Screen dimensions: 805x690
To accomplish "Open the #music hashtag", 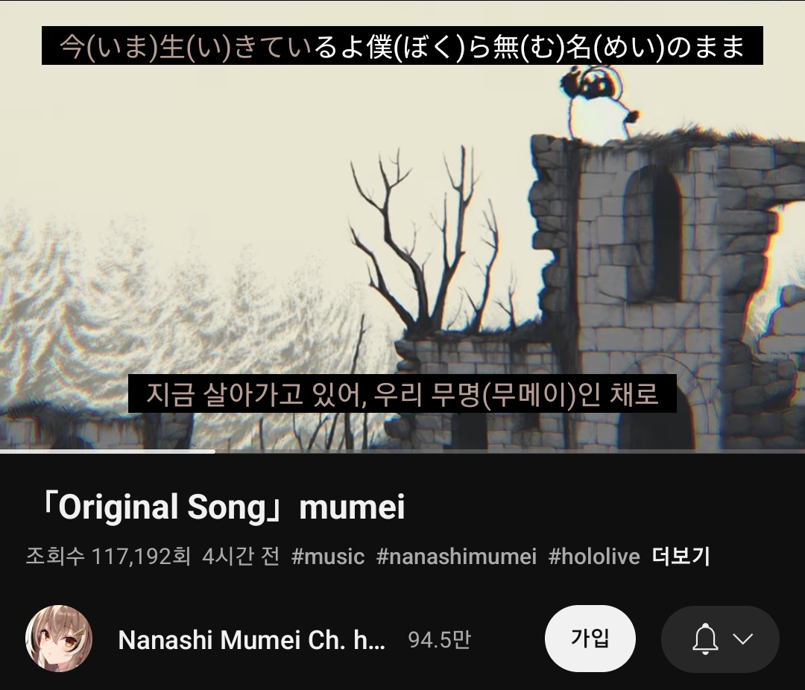I will tap(327, 557).
